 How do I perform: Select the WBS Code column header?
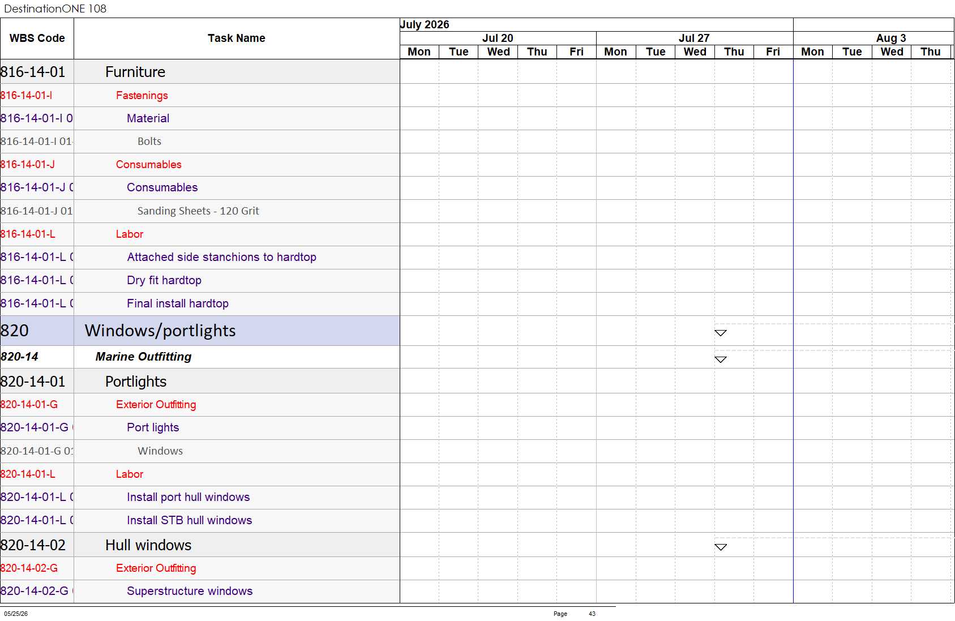pos(37,38)
